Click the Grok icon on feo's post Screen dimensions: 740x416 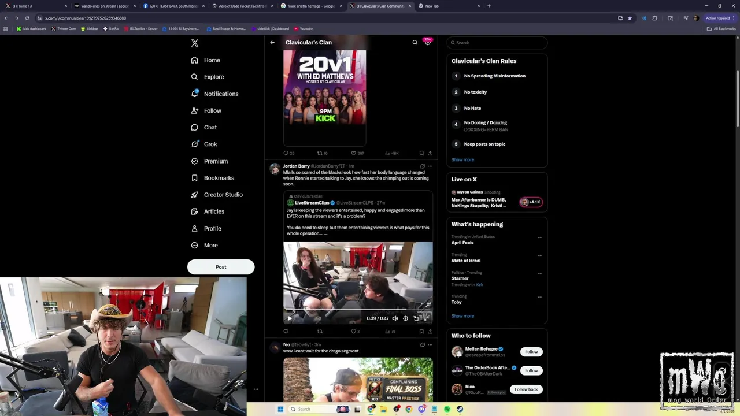coord(423,345)
